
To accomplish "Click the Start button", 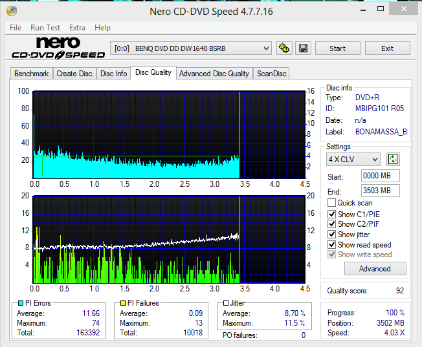I will (x=337, y=48).
